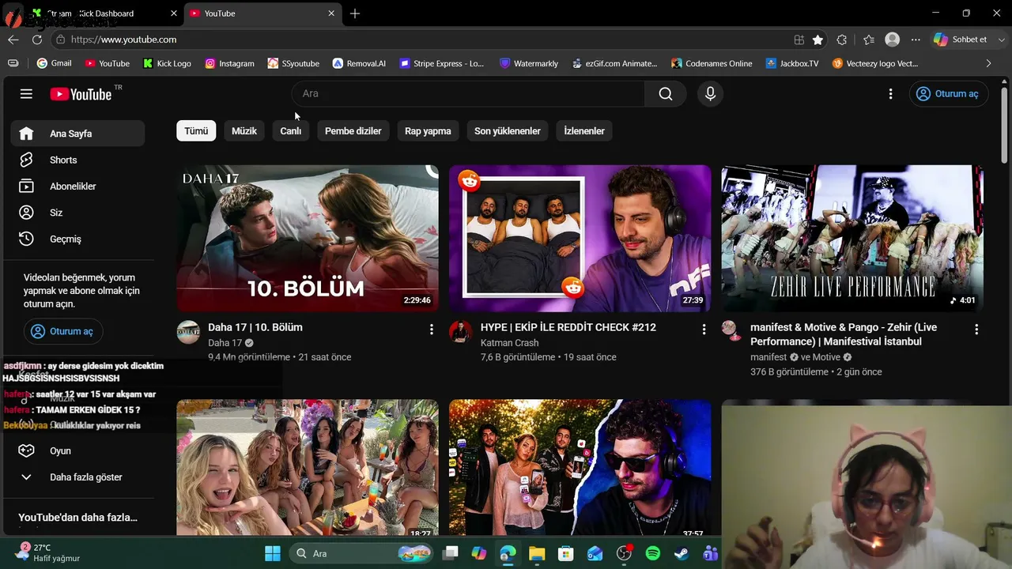1012x569 pixels.
Task: Open the Daha 17 10. Bölüm thumbnail
Action: [308, 239]
